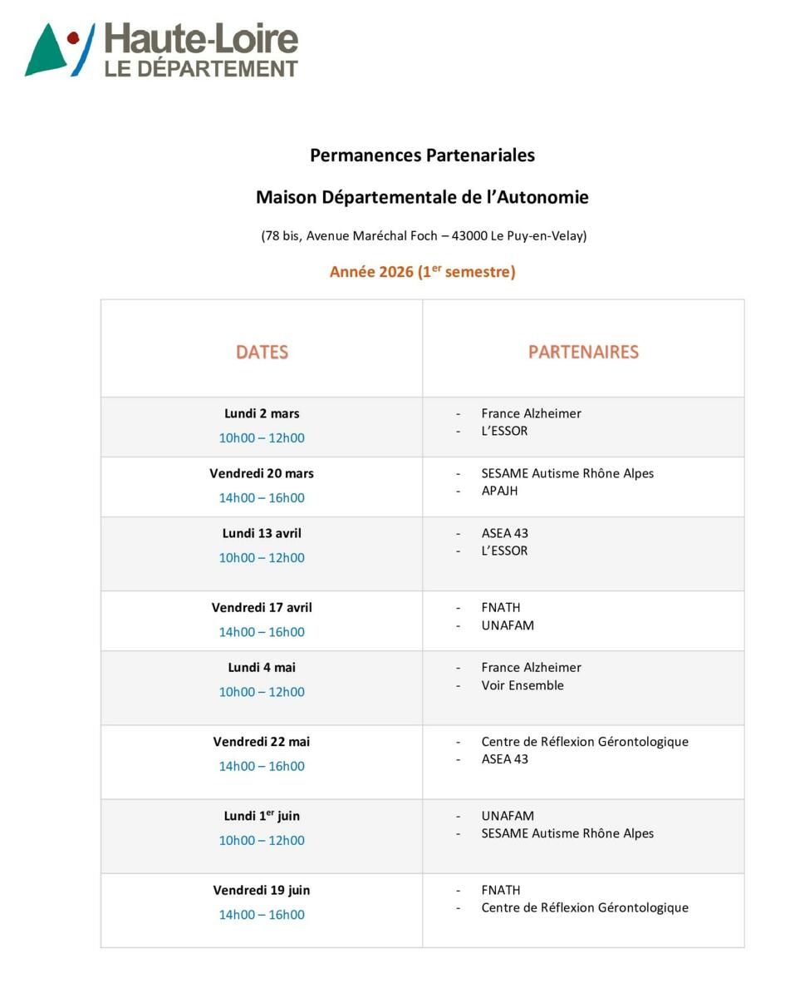Click the green triangle in the logo
Screen dimensions: 795x998
coord(46,54)
